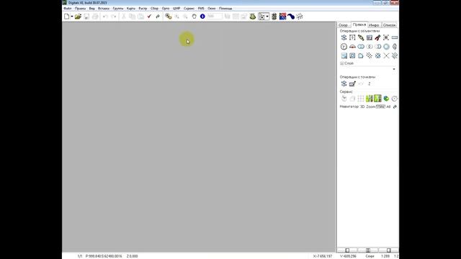Click the first move-nodes icon under object operations

coord(344,37)
